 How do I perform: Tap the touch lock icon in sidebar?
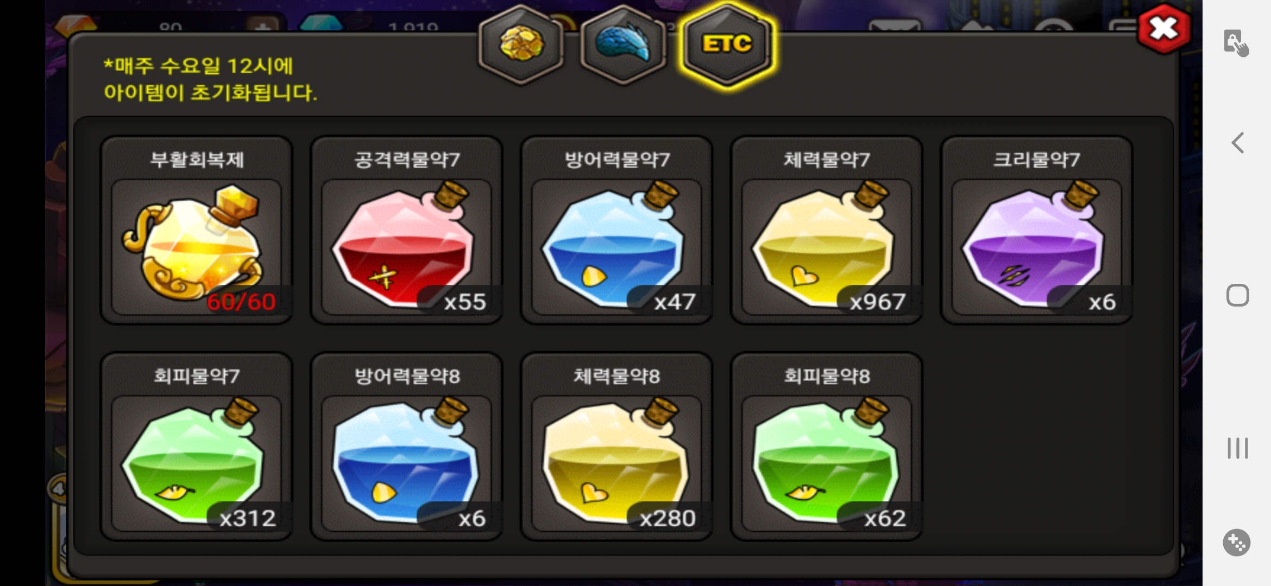click(x=1236, y=43)
